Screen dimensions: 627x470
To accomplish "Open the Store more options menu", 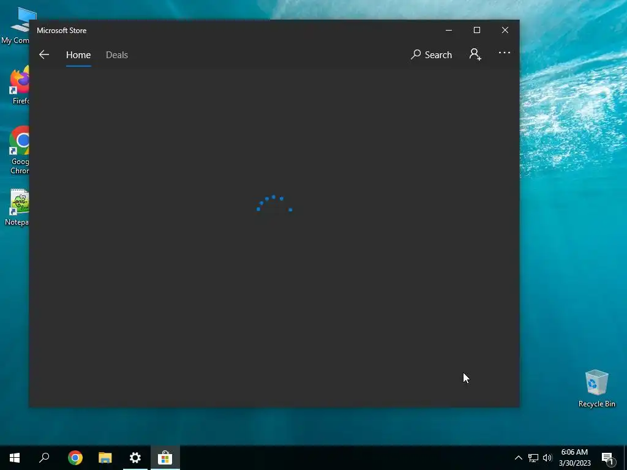I will point(505,53).
